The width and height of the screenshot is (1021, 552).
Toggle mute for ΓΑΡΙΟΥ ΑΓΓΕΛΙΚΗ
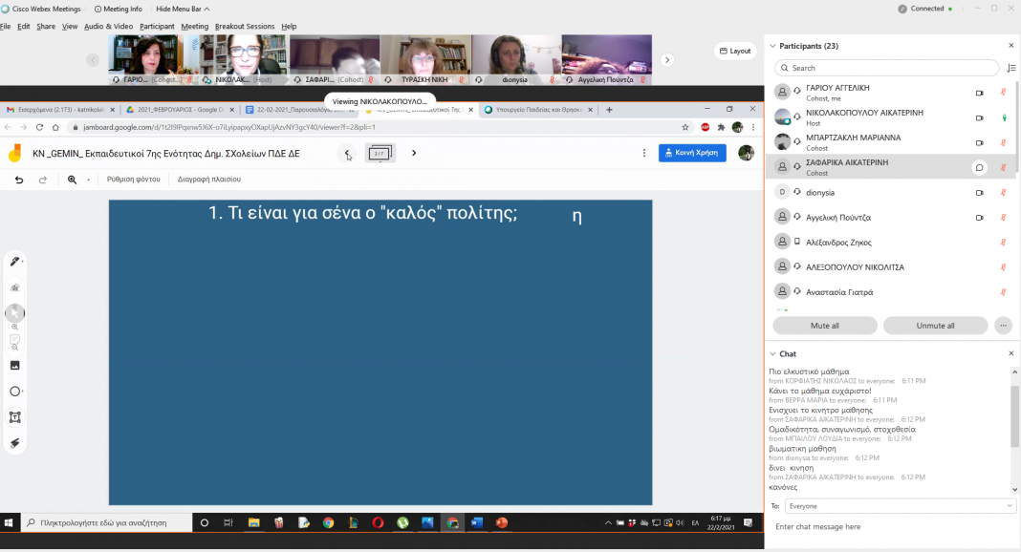(x=1003, y=93)
